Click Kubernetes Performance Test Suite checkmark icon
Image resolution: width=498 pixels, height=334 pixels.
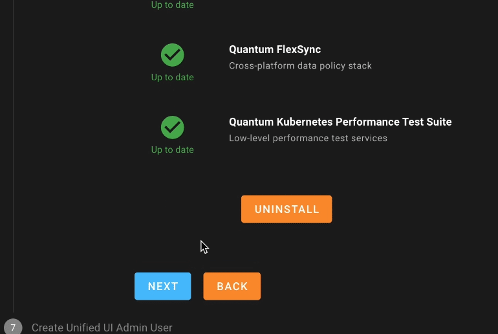(173, 128)
